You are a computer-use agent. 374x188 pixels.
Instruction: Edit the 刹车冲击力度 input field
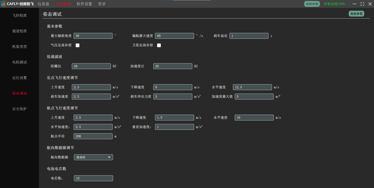[173, 97]
